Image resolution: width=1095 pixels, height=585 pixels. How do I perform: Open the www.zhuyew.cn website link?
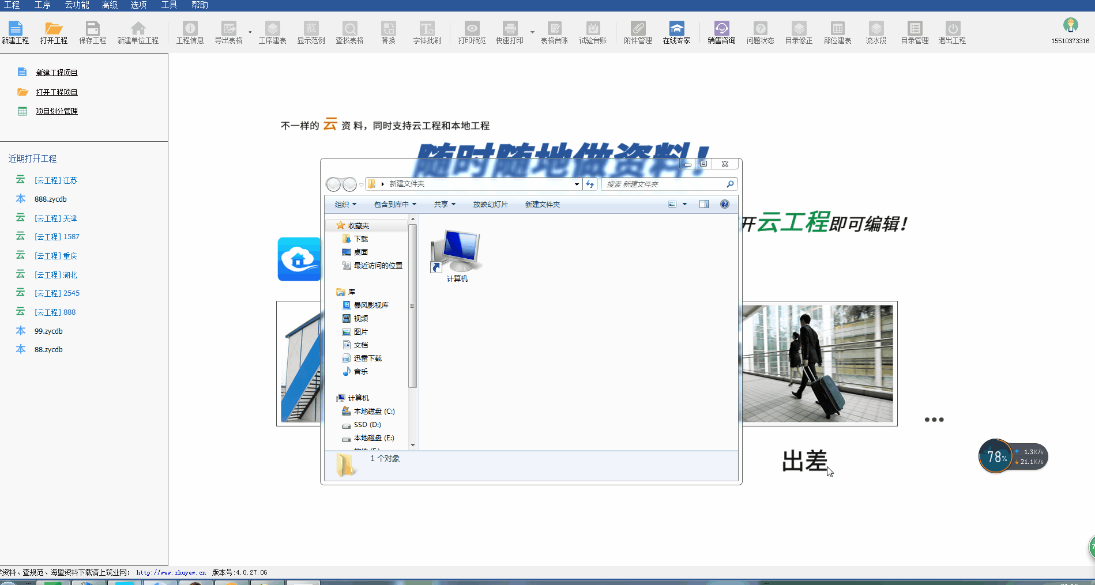pos(171,572)
